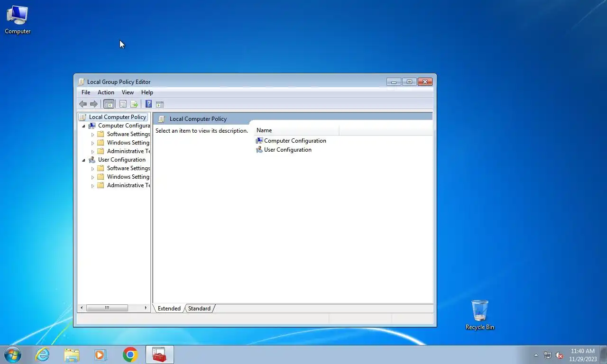Click the network tray icon
This screenshot has width=607, height=364.
click(x=548, y=355)
